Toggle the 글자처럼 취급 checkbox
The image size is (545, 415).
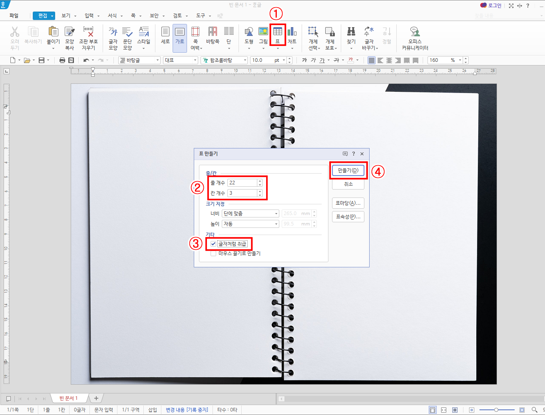(x=213, y=244)
